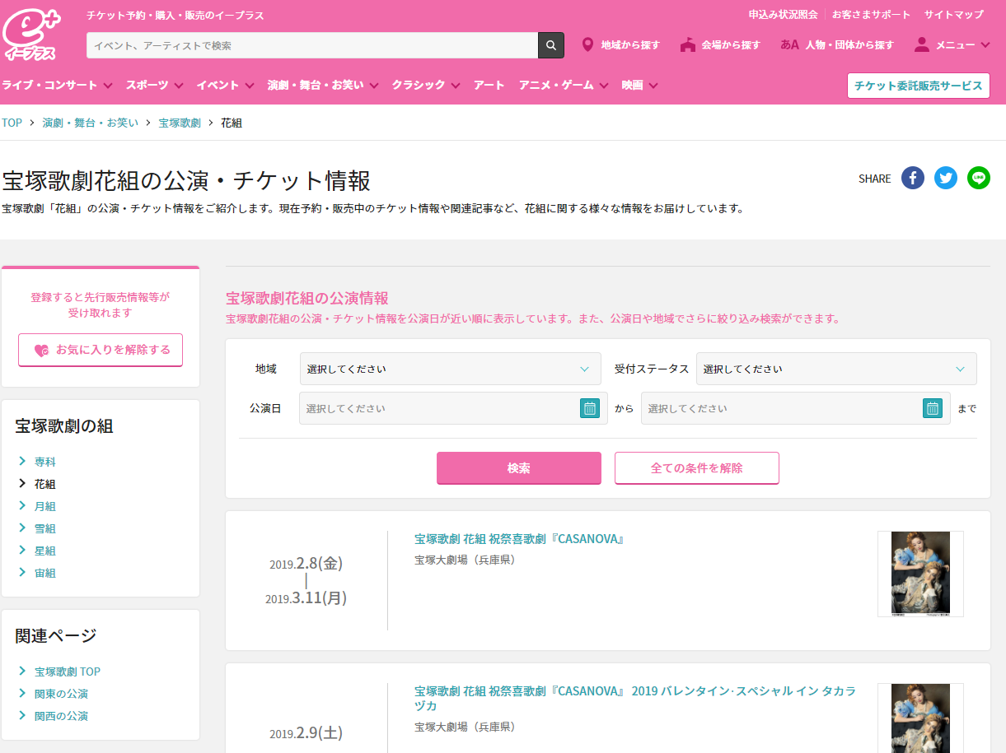Viewport: 1006px width, 753px height.
Task: Go to 宝塚歌劇 breadcrumb link
Action: click(x=180, y=123)
